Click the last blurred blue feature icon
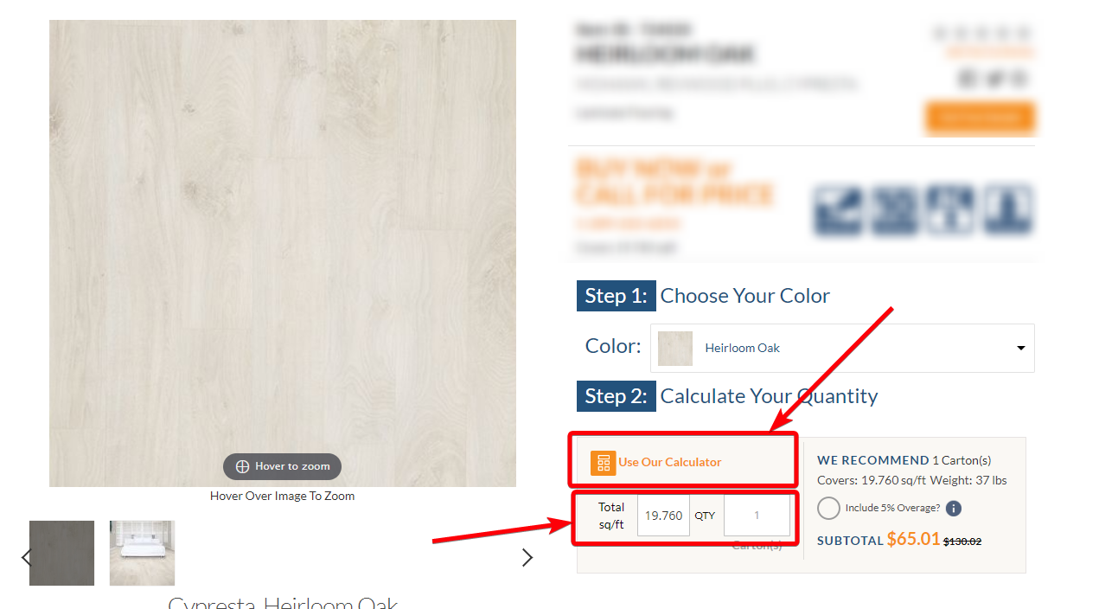This screenshot has width=1099, height=609. pyautogui.click(x=1007, y=210)
